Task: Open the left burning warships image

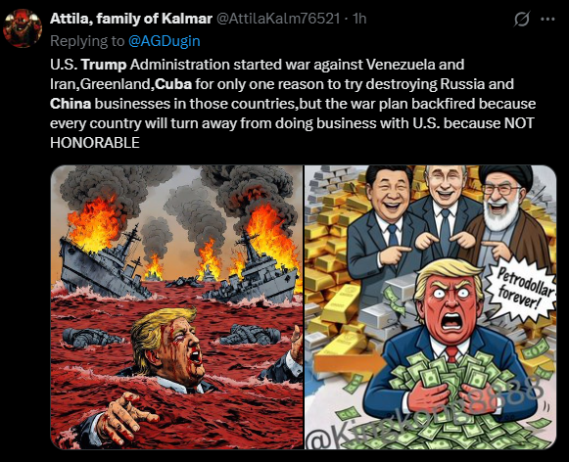Action: point(176,307)
